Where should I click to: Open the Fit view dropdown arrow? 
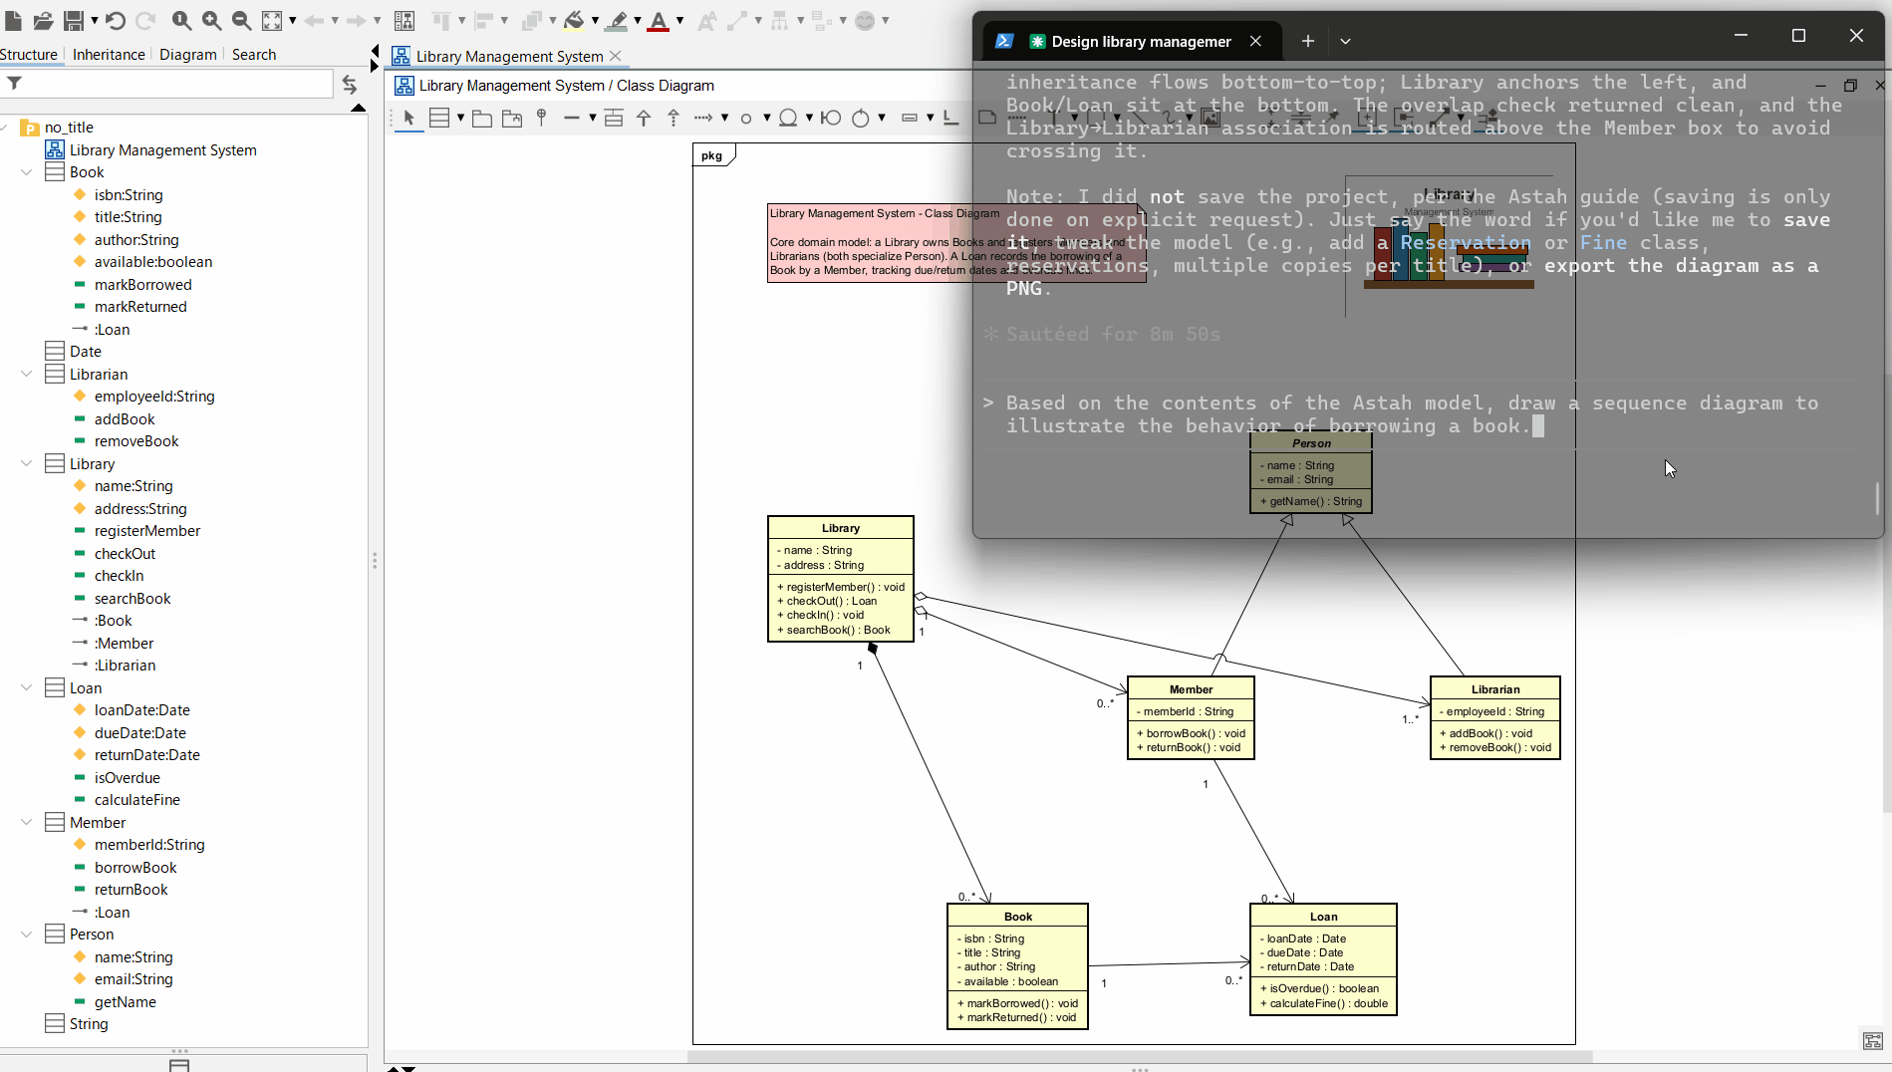[x=293, y=20]
